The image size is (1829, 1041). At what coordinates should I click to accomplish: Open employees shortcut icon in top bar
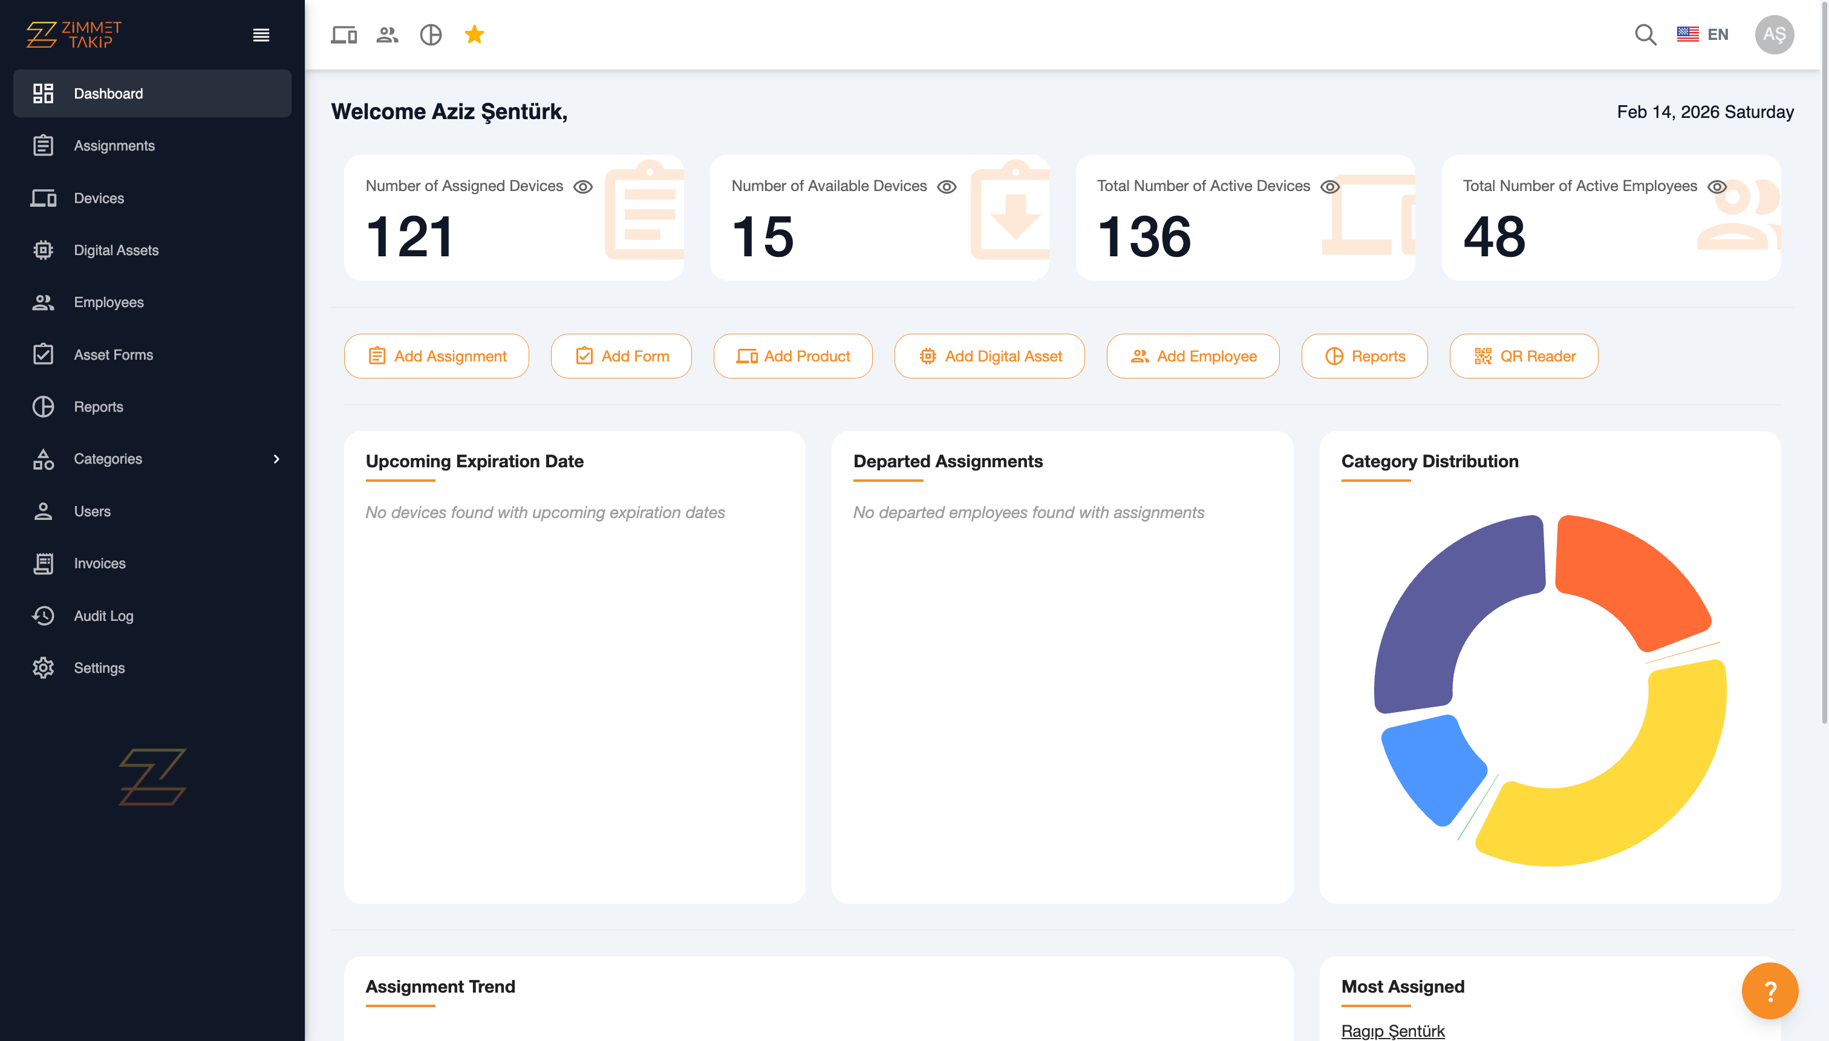point(387,35)
